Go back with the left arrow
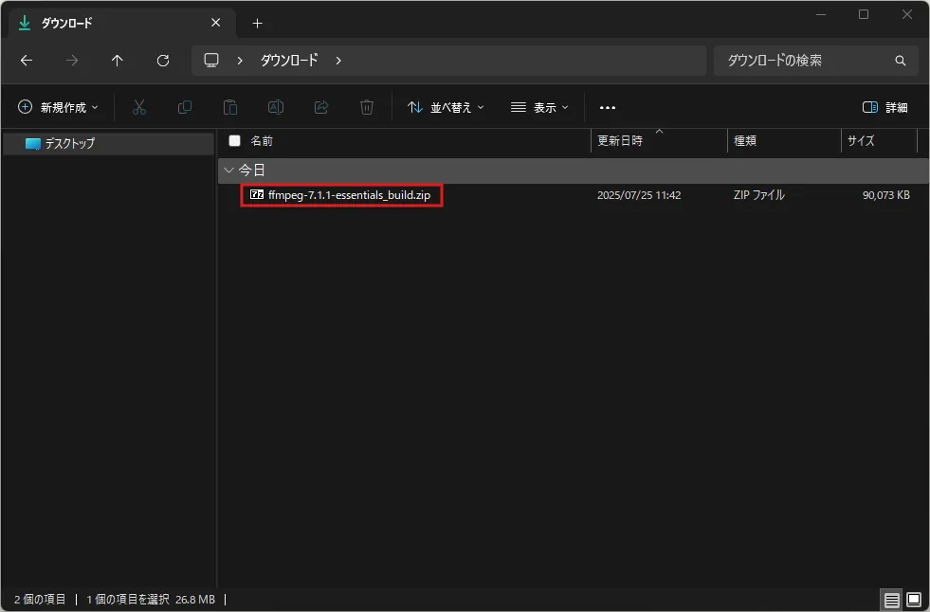930x612 pixels. [x=27, y=60]
